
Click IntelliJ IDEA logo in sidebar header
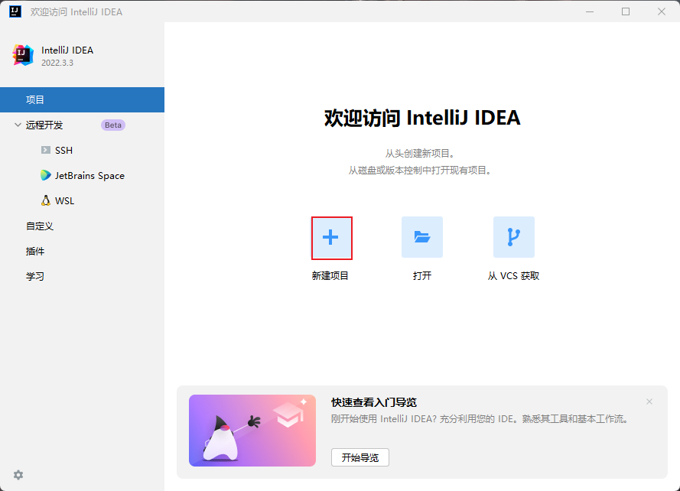pos(23,55)
